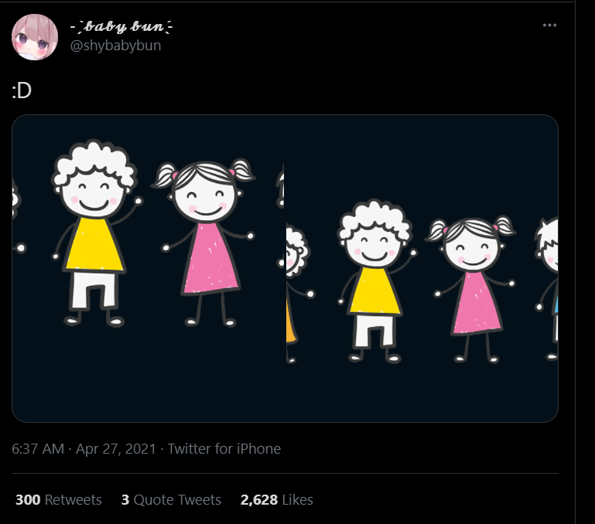Open the left attached image
This screenshot has width=595, height=524.
pyautogui.click(x=149, y=268)
